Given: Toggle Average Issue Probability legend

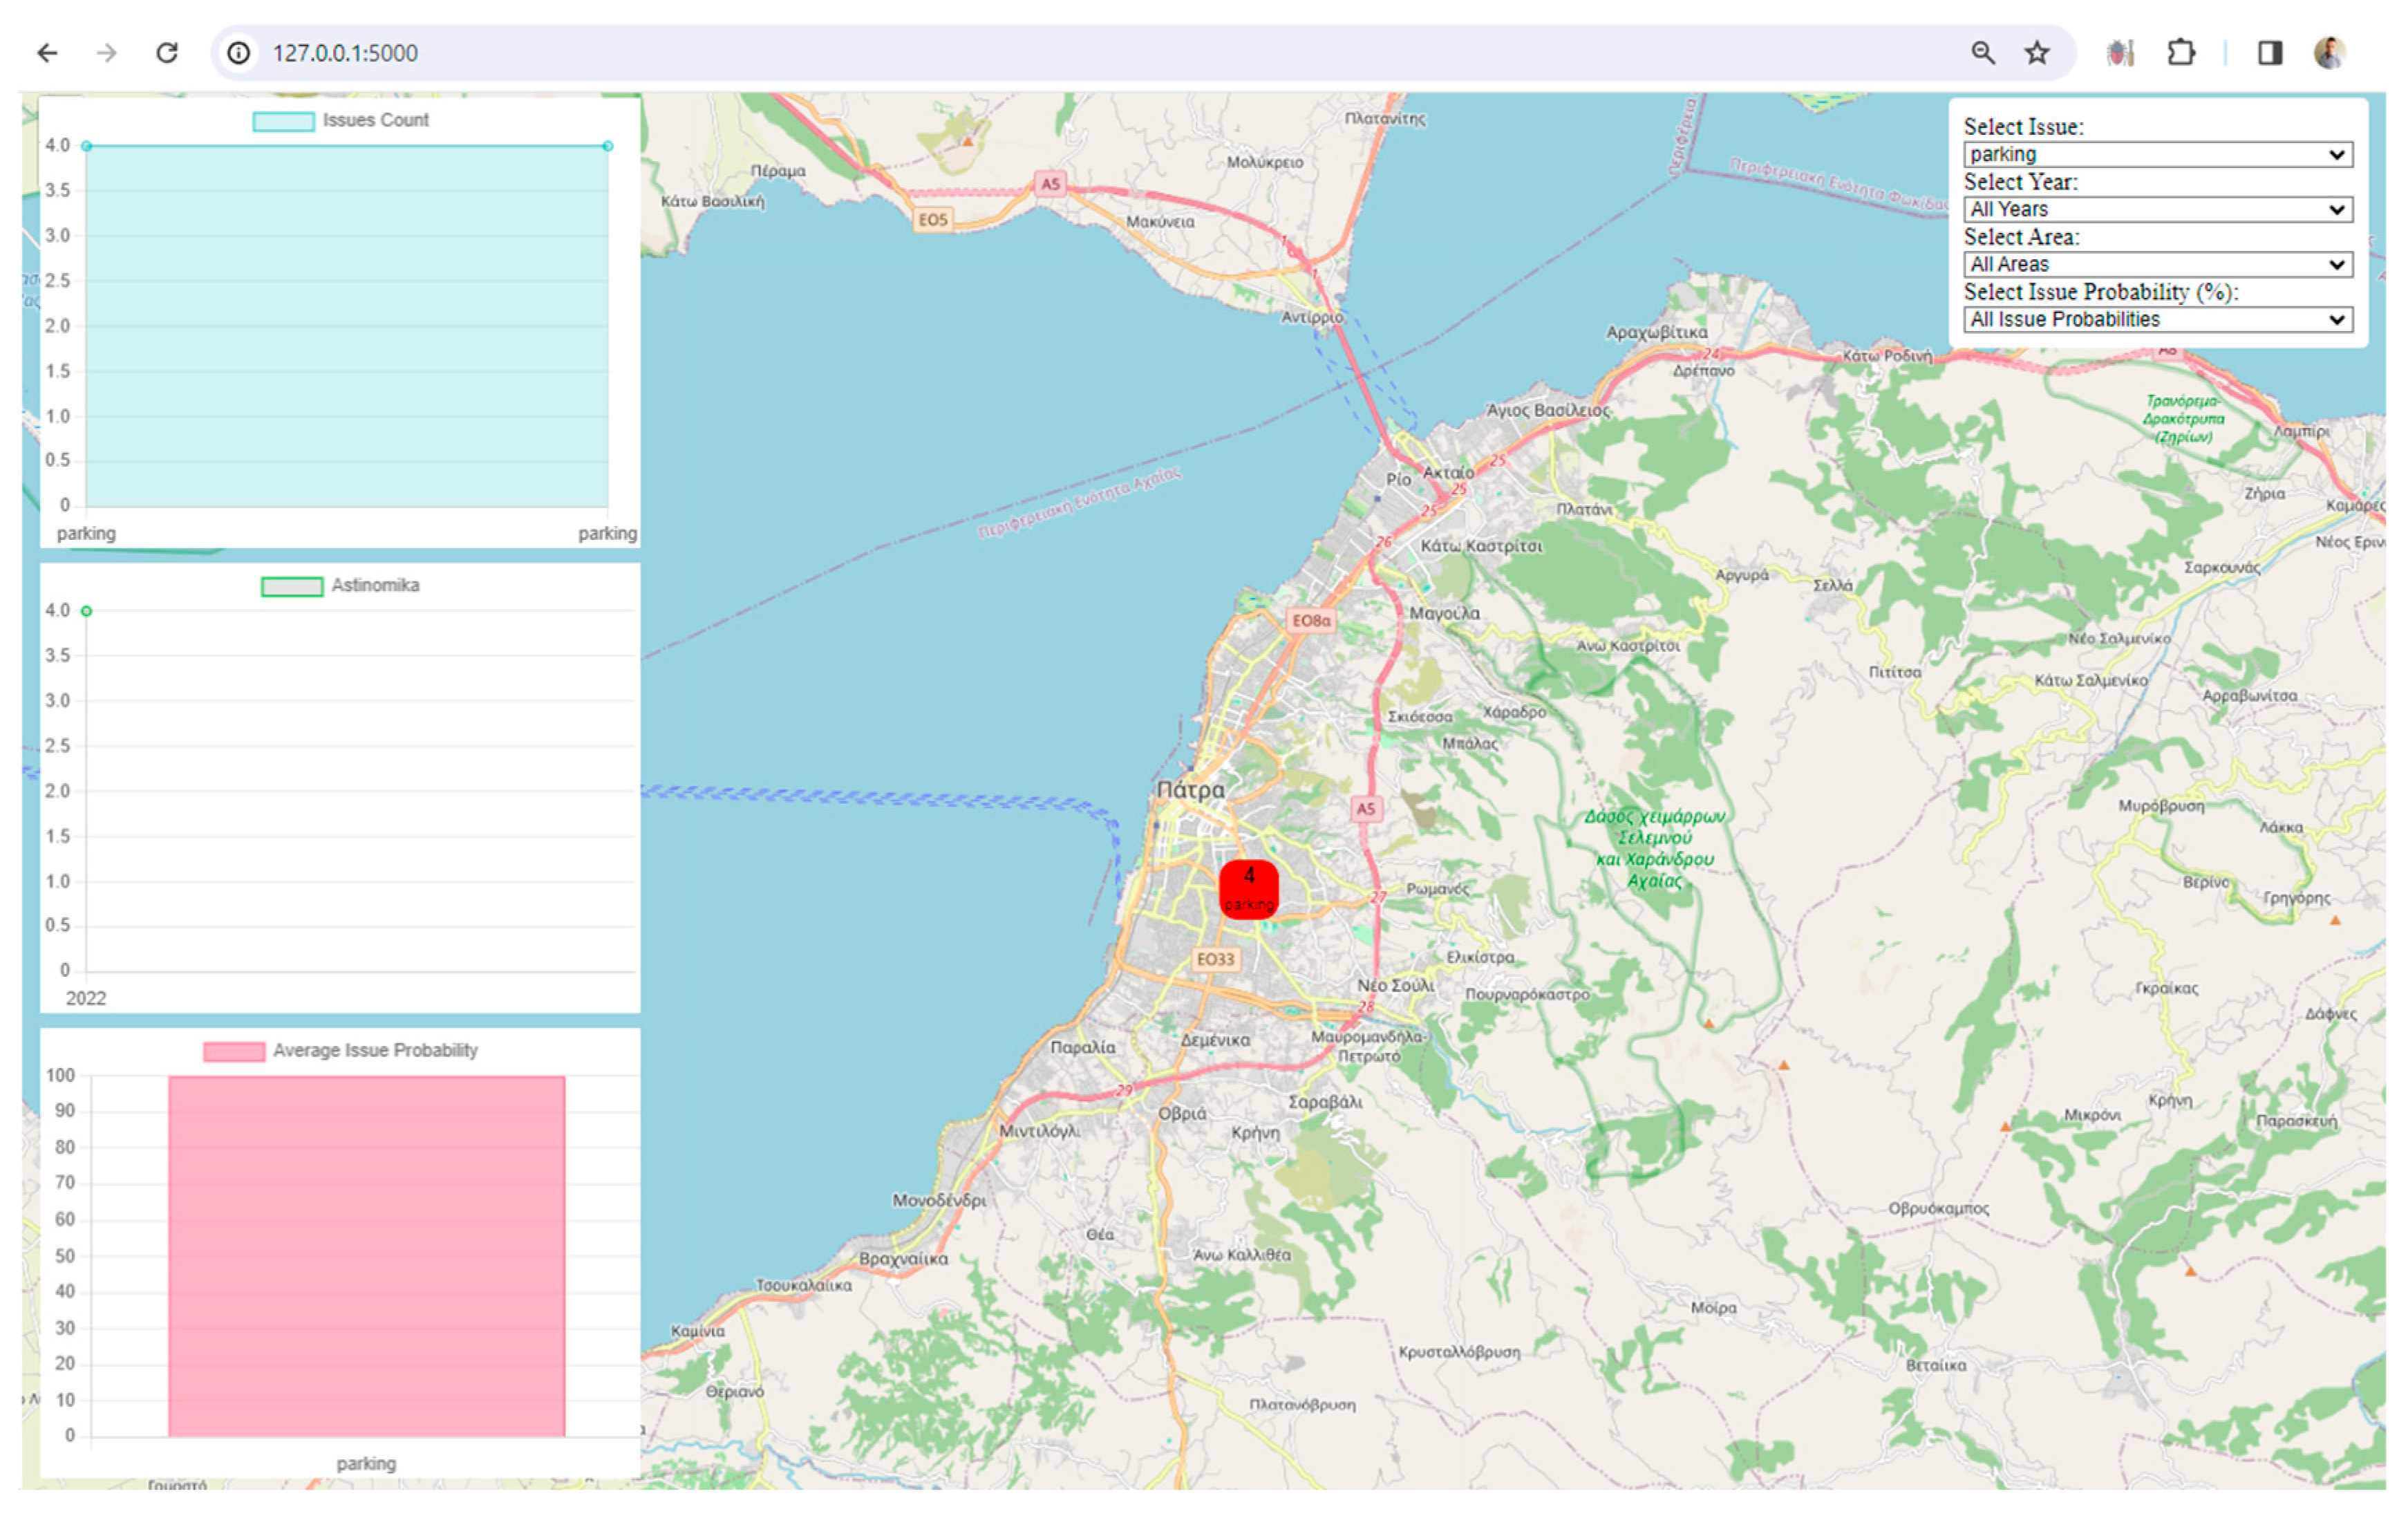Looking at the screenshot, I should click(x=234, y=1051).
